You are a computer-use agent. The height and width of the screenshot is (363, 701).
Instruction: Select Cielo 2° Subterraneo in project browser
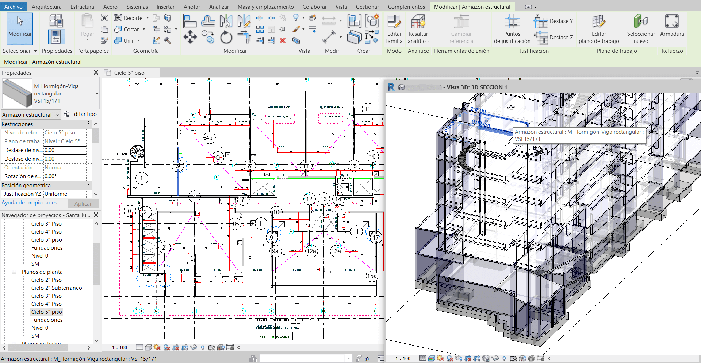click(57, 288)
